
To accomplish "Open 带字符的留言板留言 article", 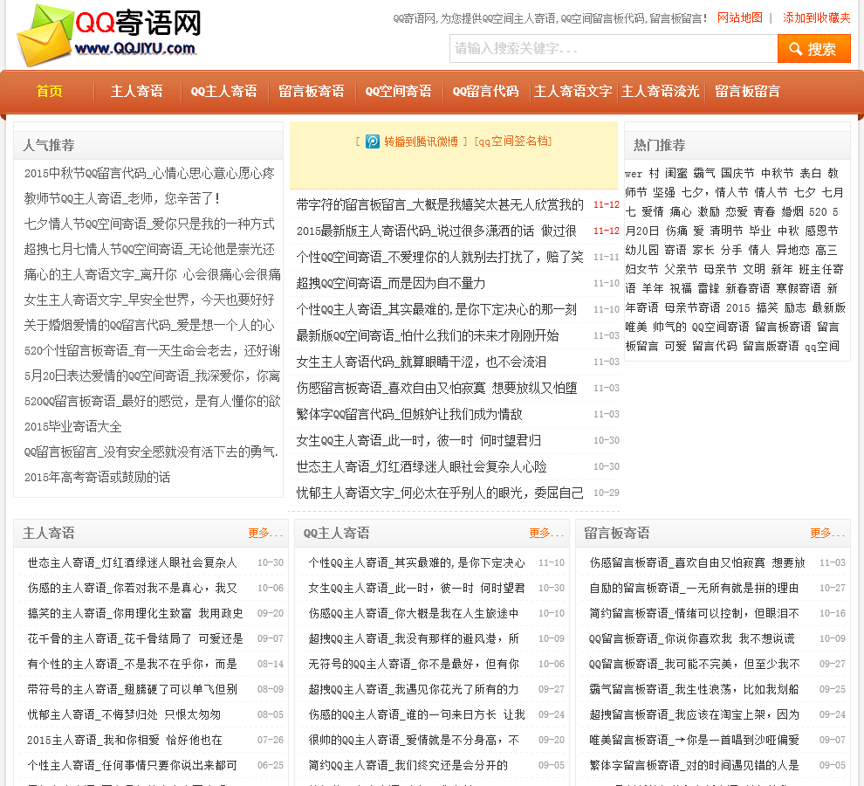I will click(440, 204).
